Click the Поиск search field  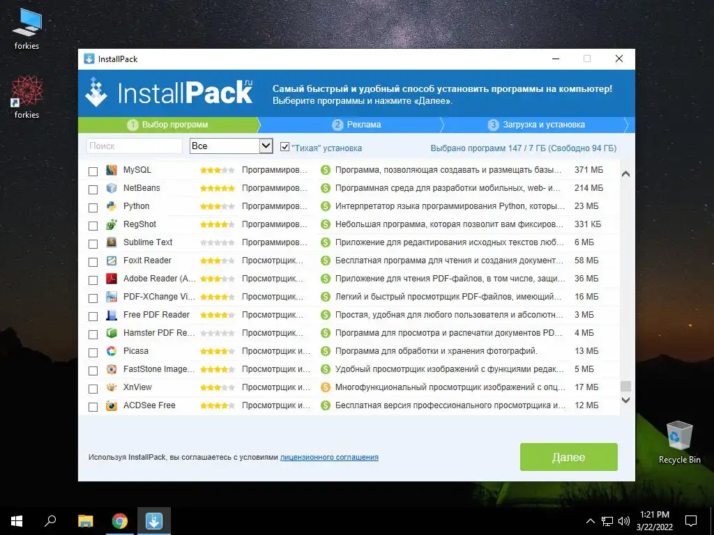click(135, 146)
